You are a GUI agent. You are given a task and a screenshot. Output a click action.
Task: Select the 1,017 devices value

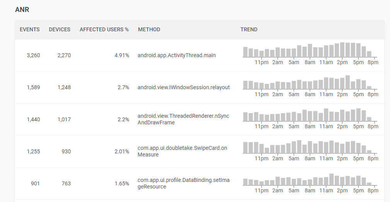pyautogui.click(x=64, y=119)
